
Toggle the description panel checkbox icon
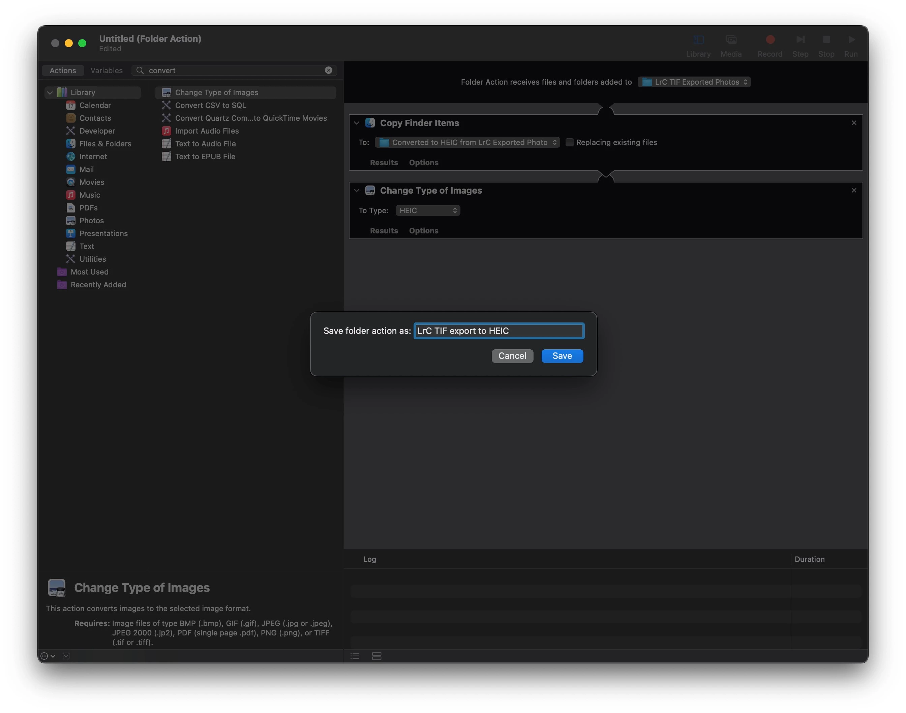click(x=66, y=656)
